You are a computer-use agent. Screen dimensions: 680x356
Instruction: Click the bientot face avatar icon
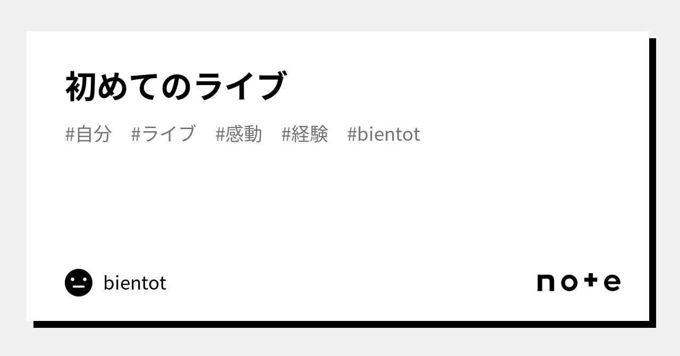(x=79, y=283)
